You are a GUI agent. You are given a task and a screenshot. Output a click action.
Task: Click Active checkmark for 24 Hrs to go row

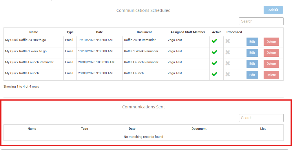(x=214, y=41)
